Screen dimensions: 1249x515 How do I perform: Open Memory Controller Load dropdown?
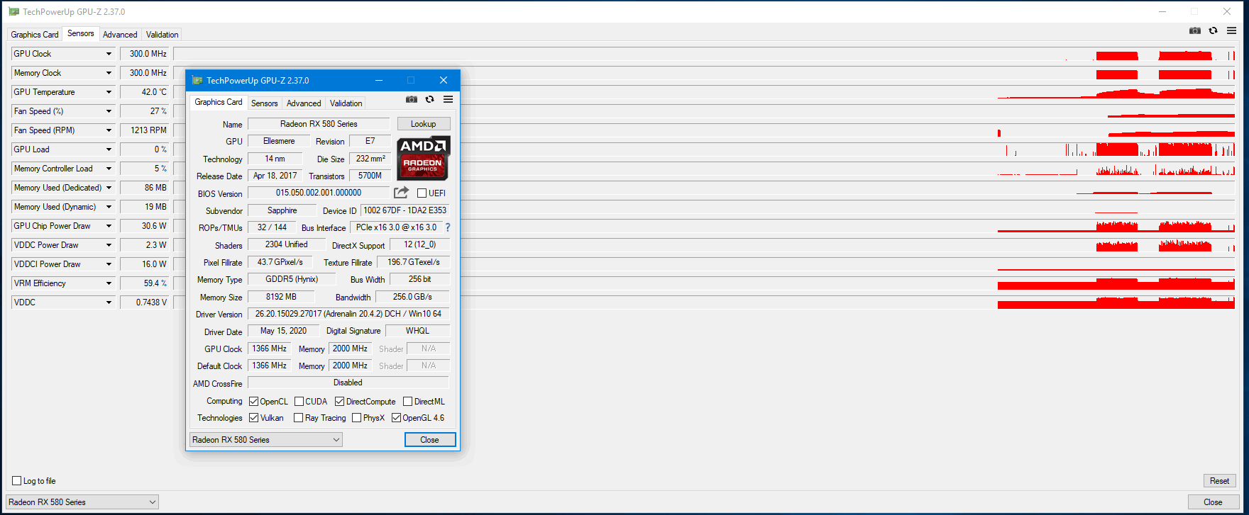coord(109,169)
